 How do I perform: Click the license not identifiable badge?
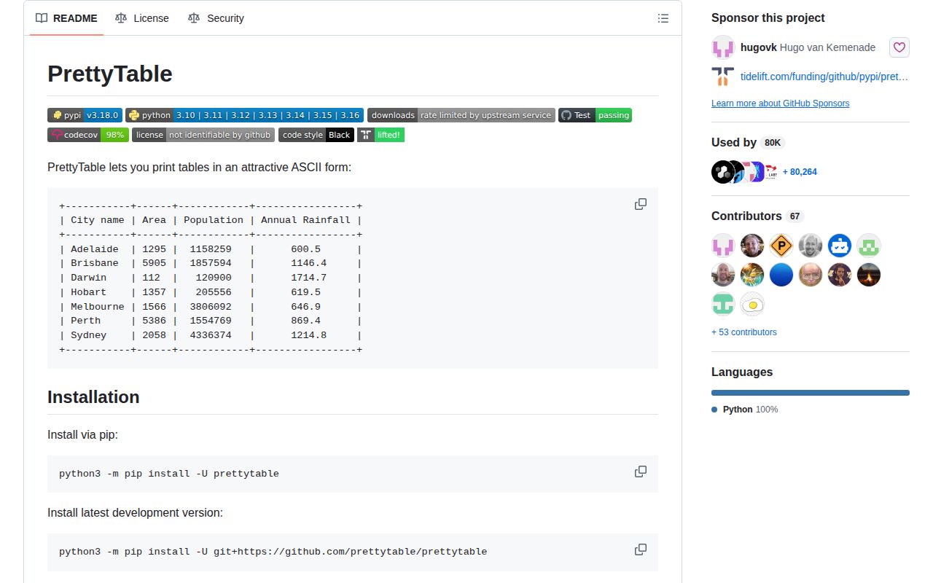click(x=203, y=135)
